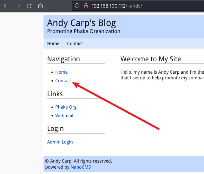
Task: Click the insecure connection padlock icon
Action: 85,6
